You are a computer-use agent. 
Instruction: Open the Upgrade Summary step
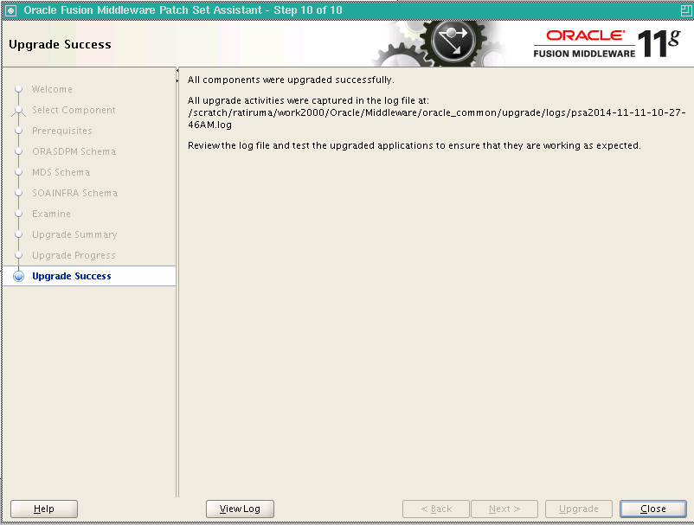point(74,235)
